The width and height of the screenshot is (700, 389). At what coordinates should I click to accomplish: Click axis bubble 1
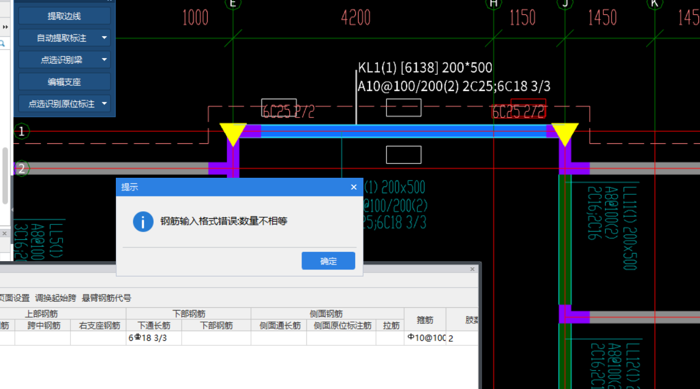click(x=21, y=132)
